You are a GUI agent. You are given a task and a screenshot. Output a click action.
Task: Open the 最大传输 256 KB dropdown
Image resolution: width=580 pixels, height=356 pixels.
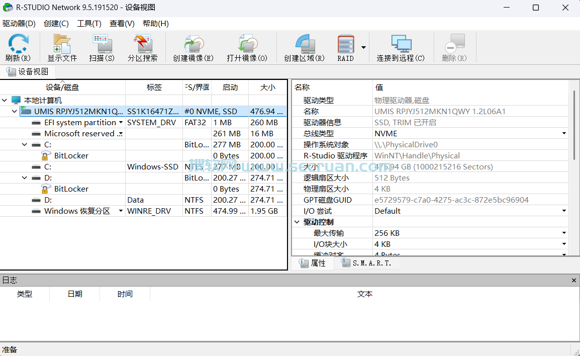pyautogui.click(x=564, y=233)
